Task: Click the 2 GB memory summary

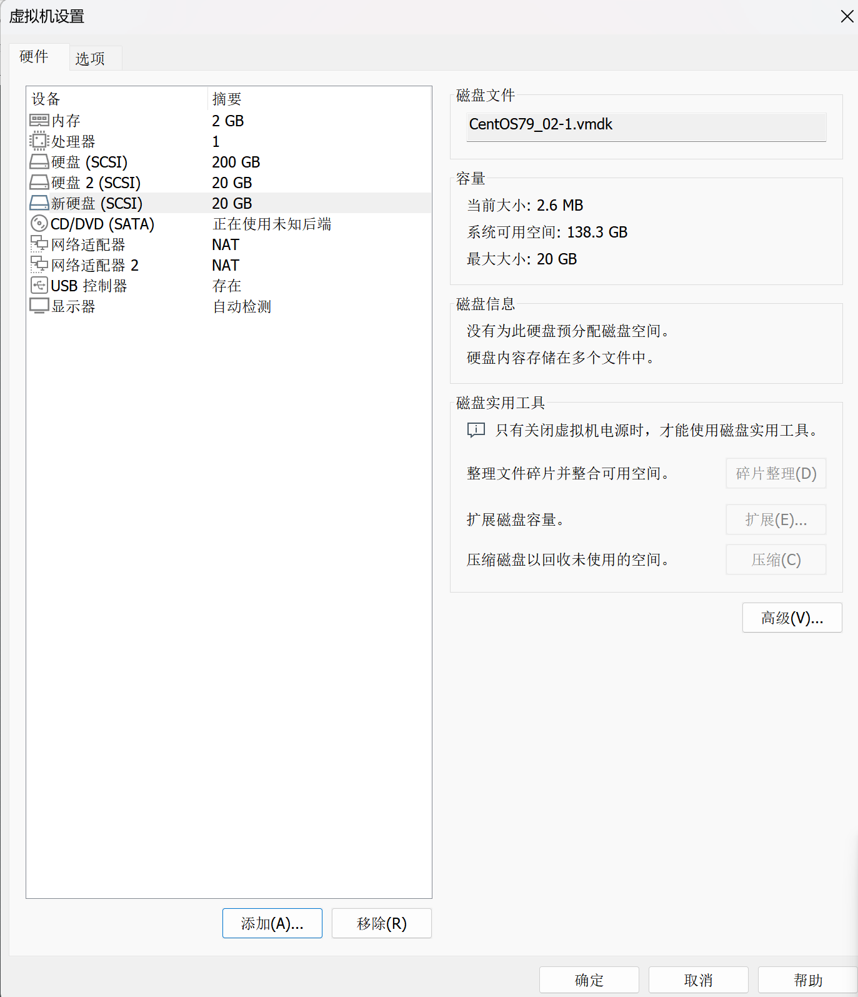Action: tap(228, 121)
